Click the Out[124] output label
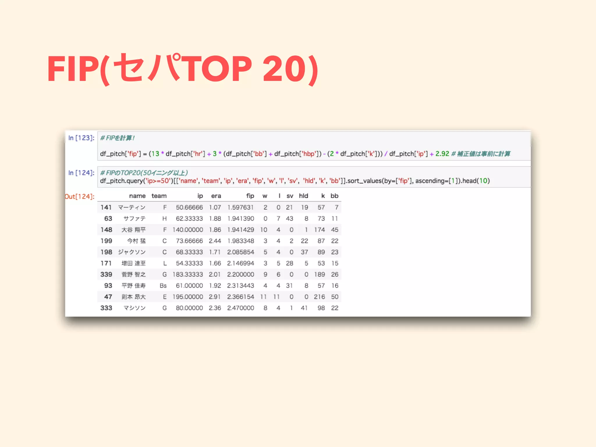The height and width of the screenshot is (447, 596). coord(80,196)
